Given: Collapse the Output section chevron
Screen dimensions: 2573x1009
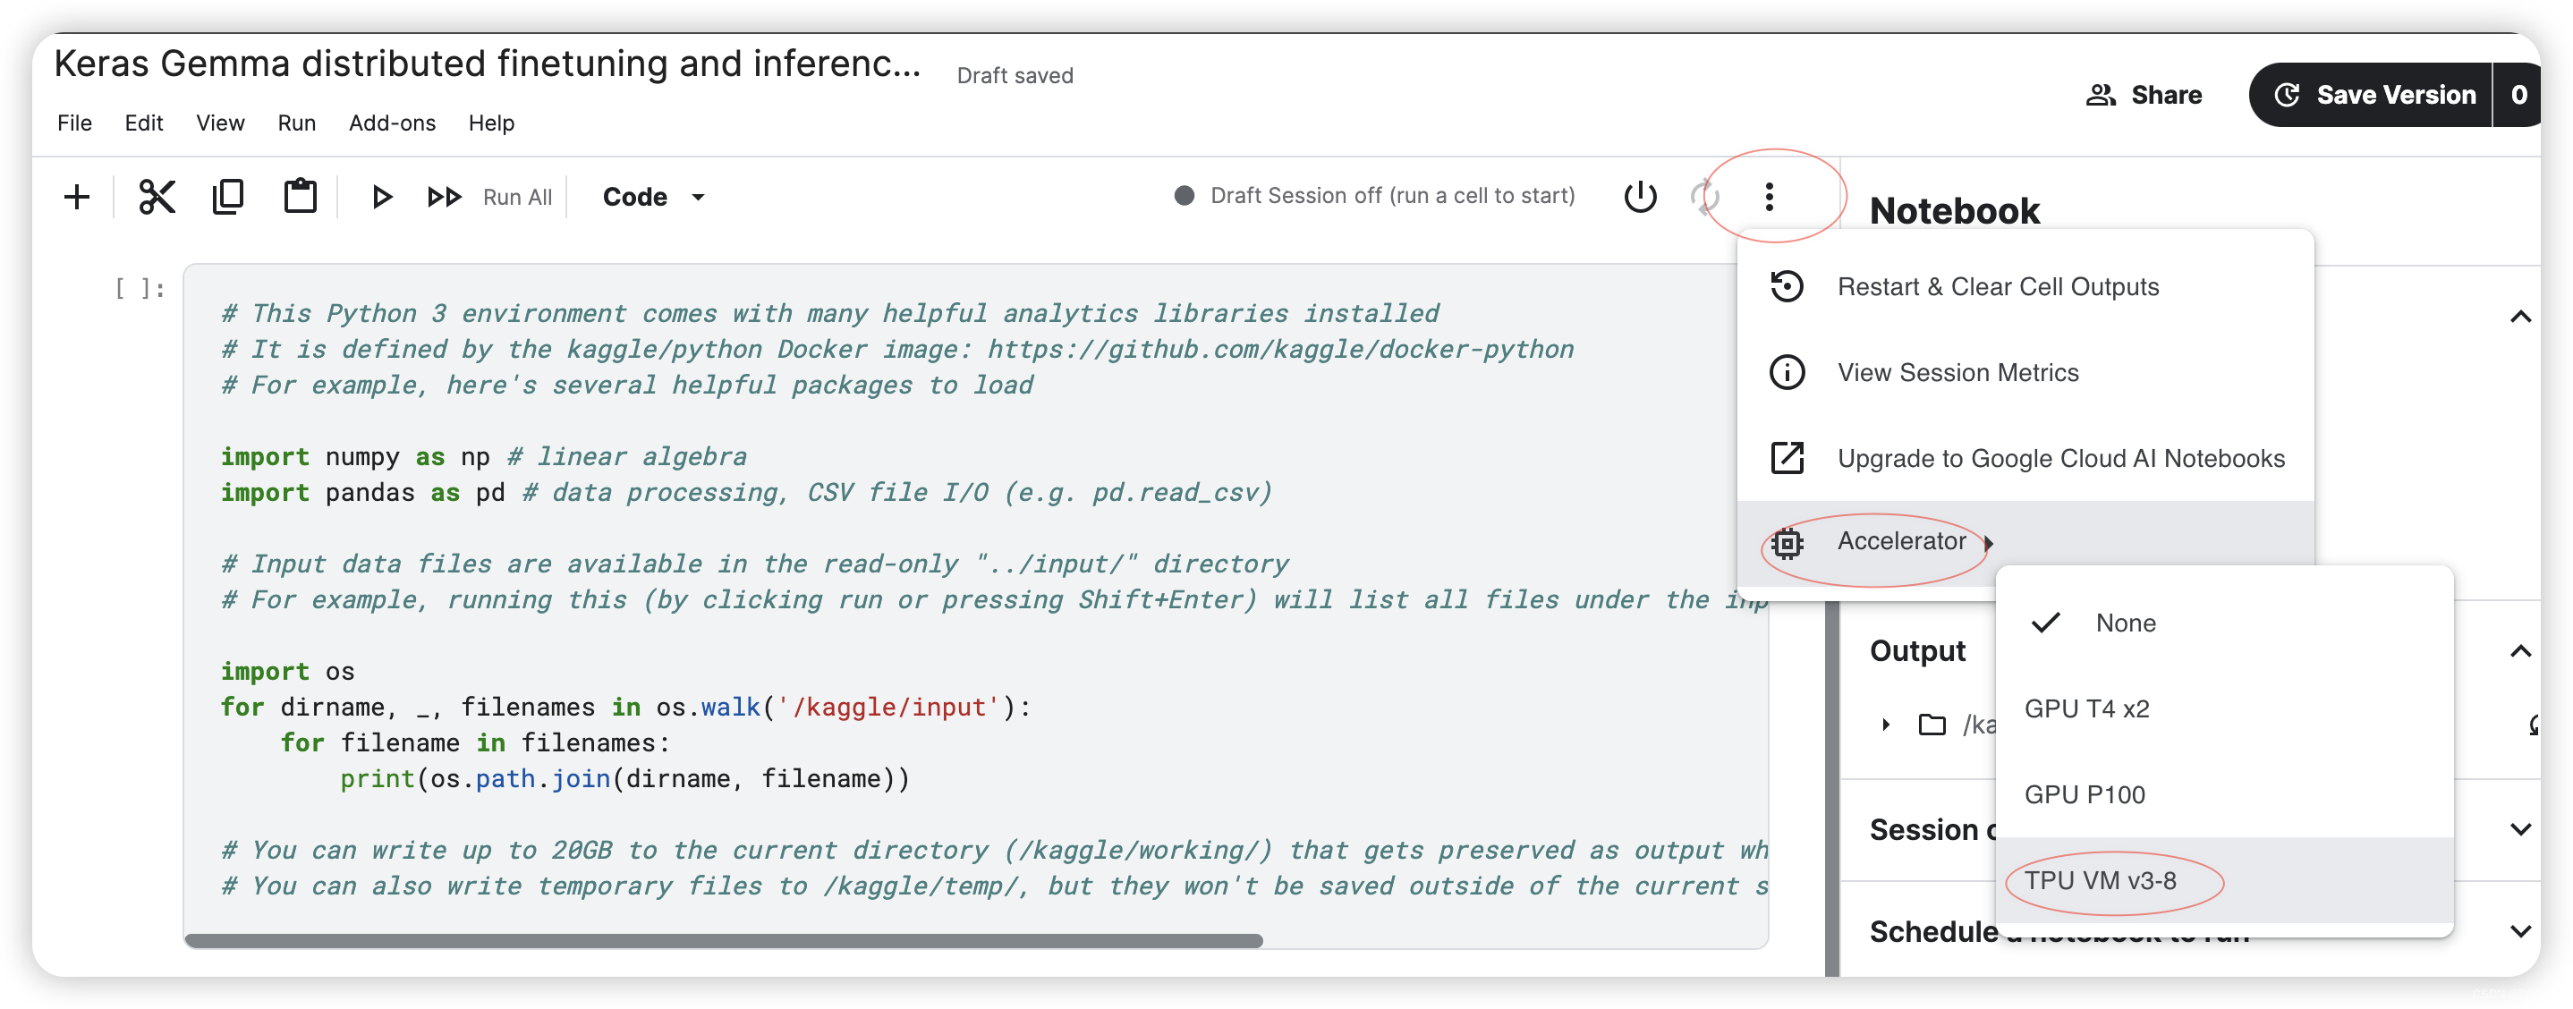Looking at the screenshot, I should coord(2519,651).
